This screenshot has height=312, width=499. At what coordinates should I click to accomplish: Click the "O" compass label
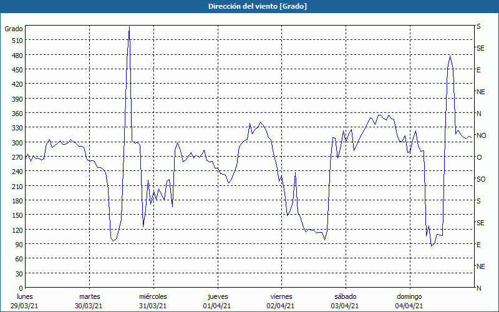479,157
